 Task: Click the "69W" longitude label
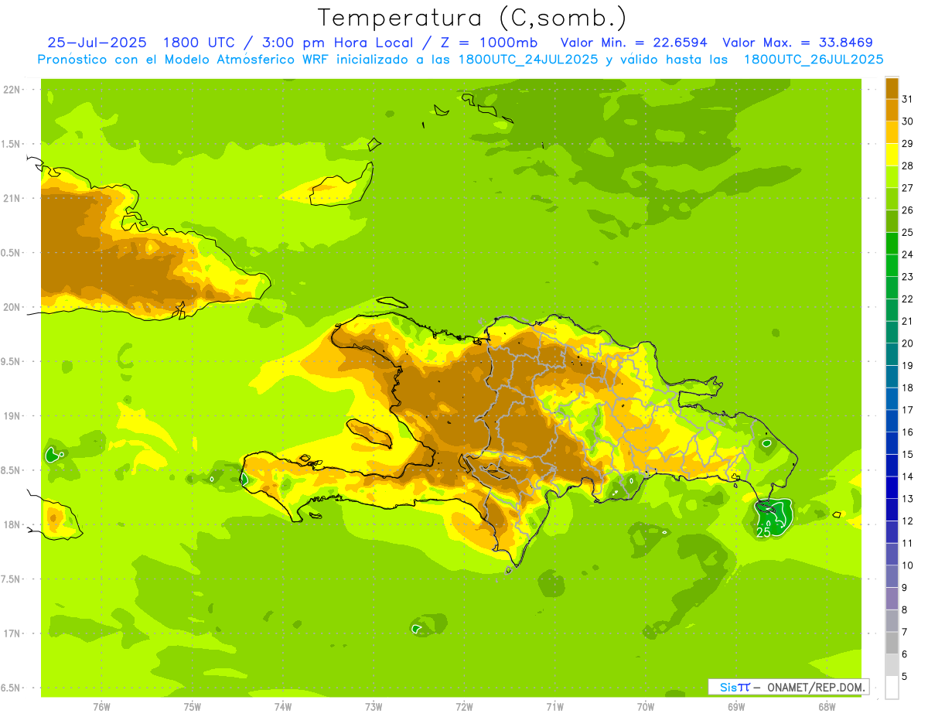(735, 706)
